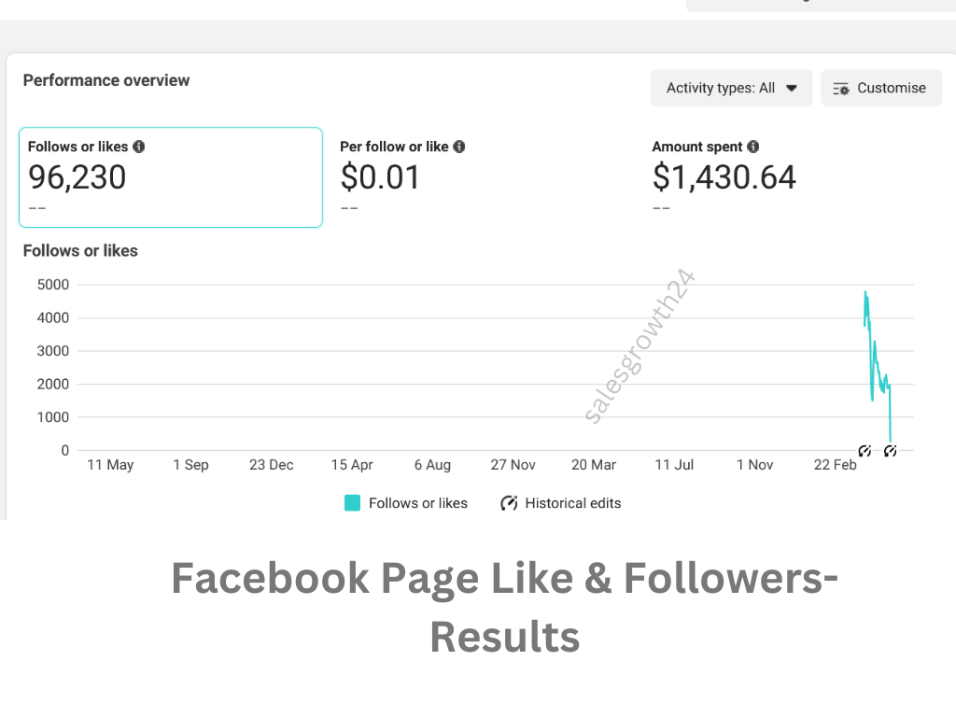The image size is (956, 717).
Task: Click teal Follows or likes legend swatch
Action: [x=352, y=503]
